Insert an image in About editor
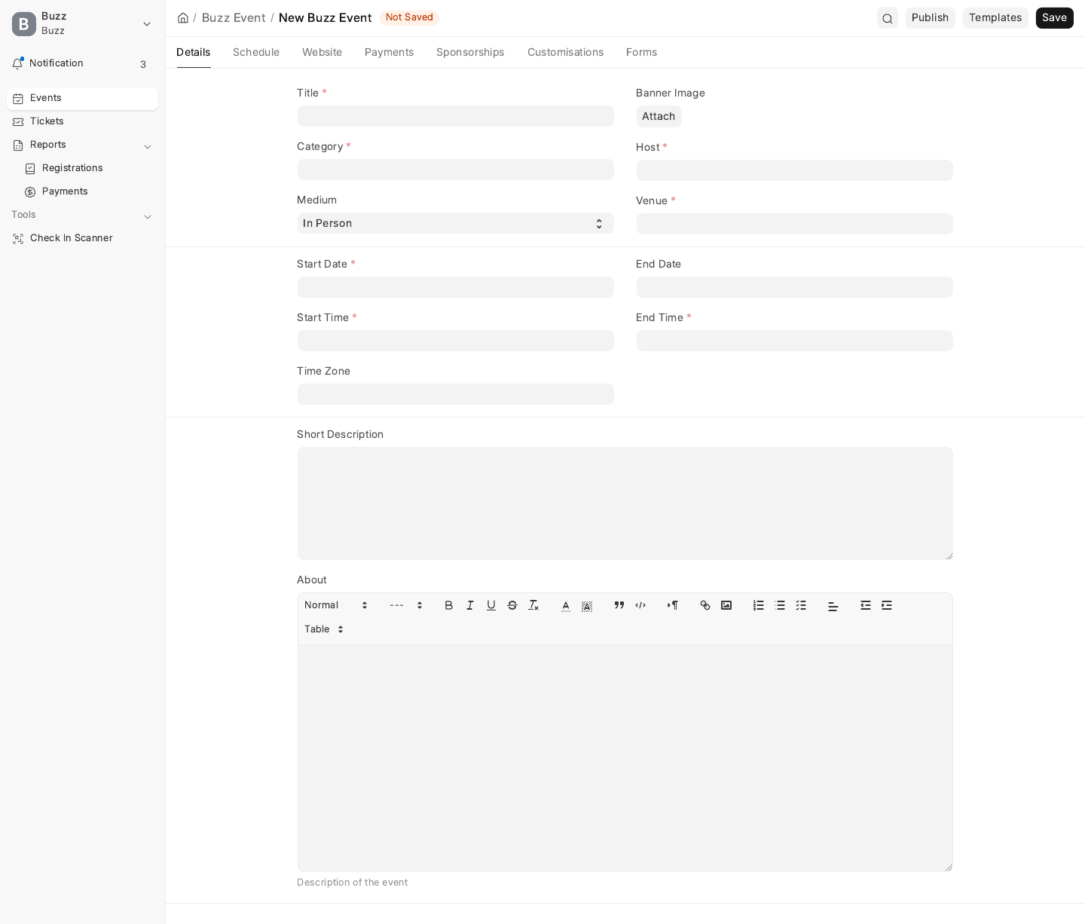1085x924 pixels. point(726,605)
